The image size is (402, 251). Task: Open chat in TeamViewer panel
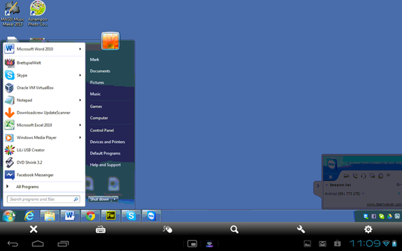pos(372,176)
